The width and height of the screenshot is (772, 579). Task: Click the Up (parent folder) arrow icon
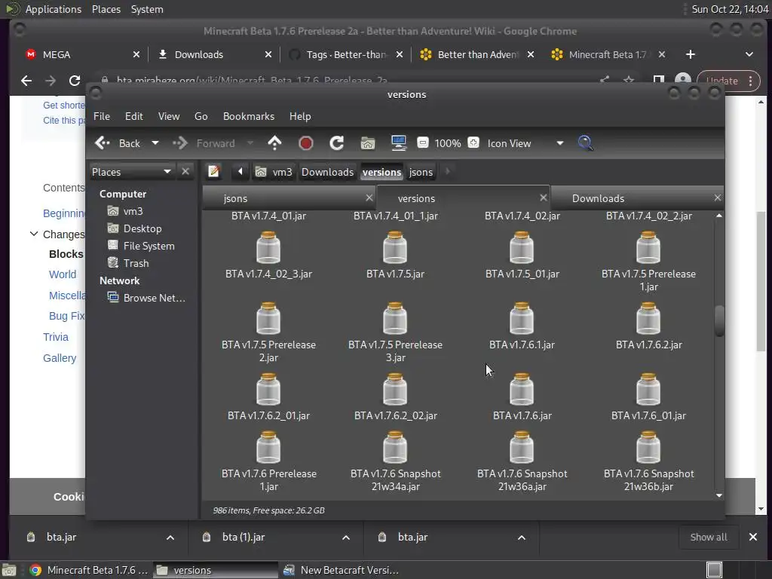point(274,143)
